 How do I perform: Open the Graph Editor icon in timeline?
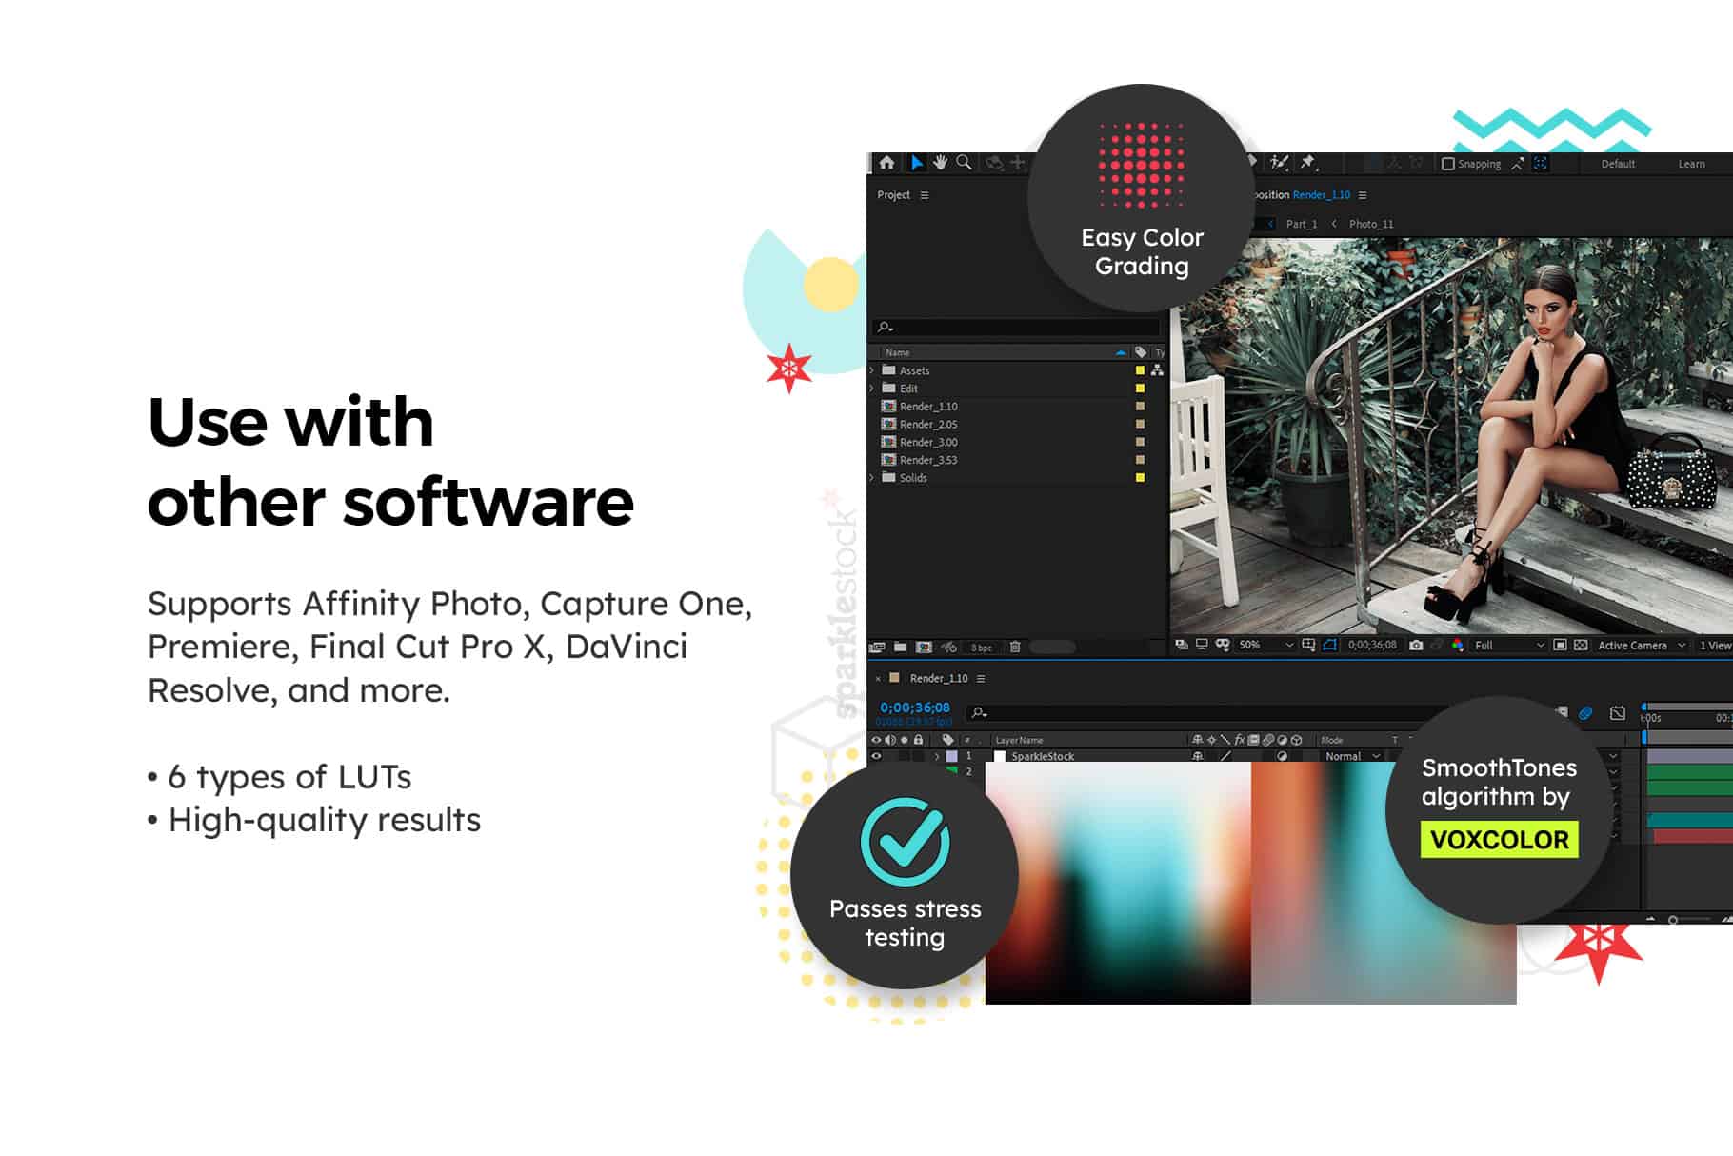click(1618, 712)
